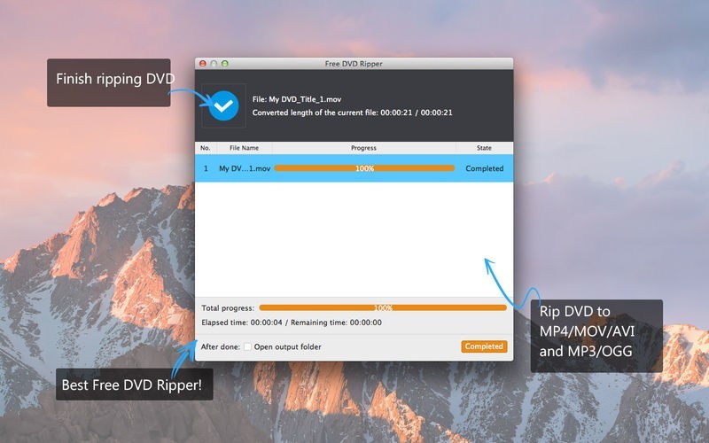
Task: Click the file row's 100% progress bar
Action: pos(364,168)
